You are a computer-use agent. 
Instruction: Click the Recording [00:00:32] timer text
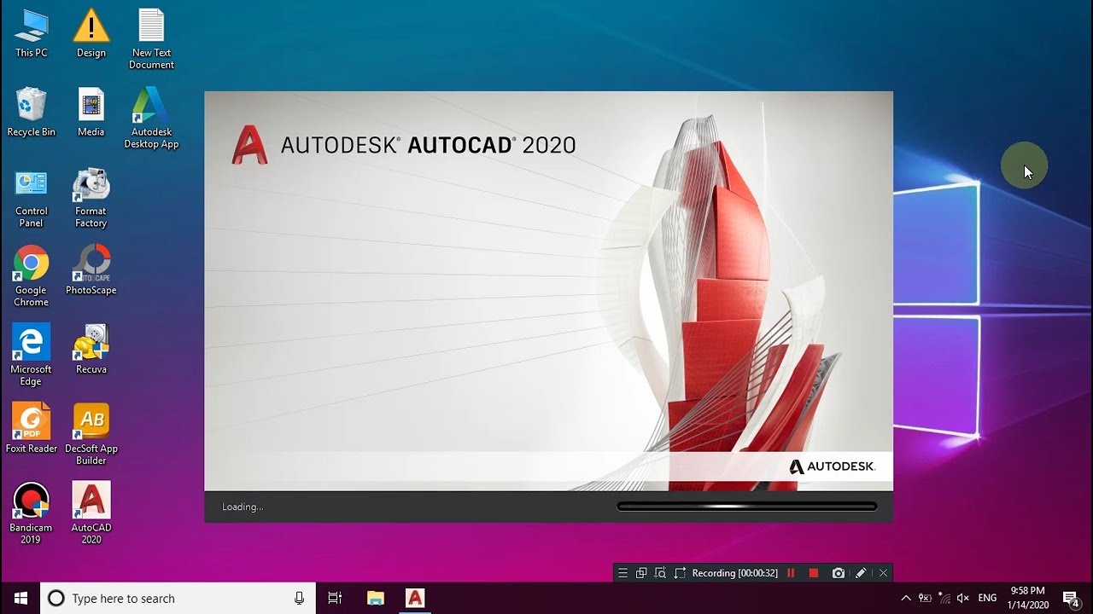coord(735,573)
